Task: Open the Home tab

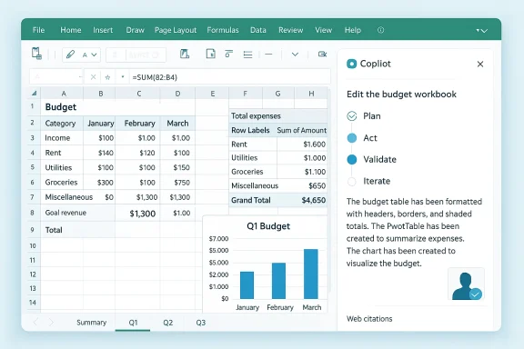Action: [71, 30]
